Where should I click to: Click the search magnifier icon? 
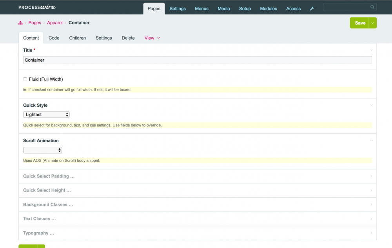(372, 7)
